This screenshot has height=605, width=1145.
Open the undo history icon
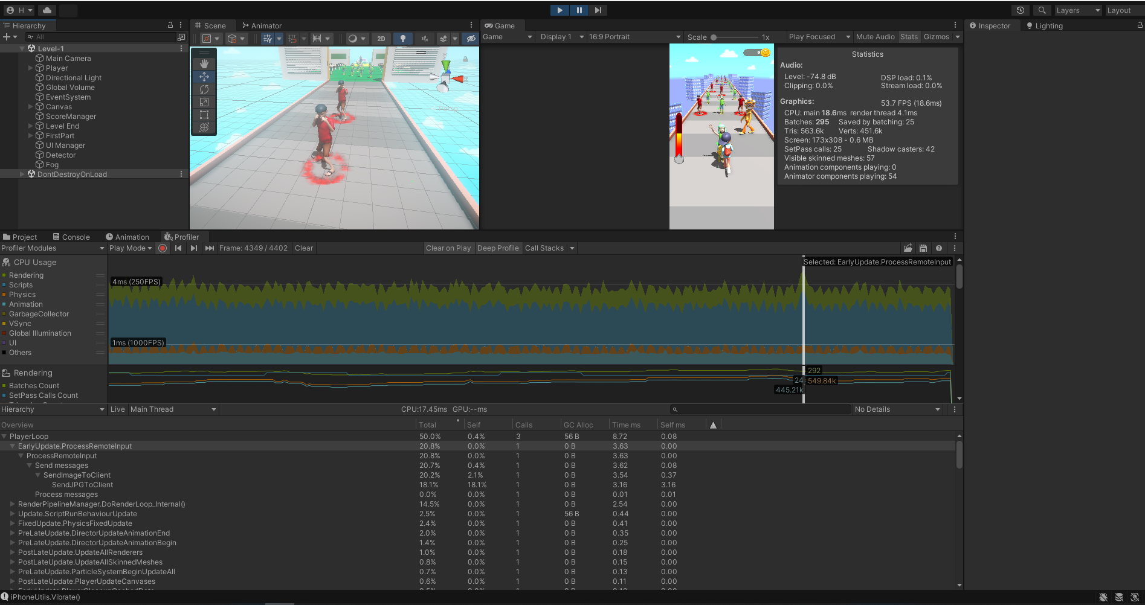pos(1021,10)
